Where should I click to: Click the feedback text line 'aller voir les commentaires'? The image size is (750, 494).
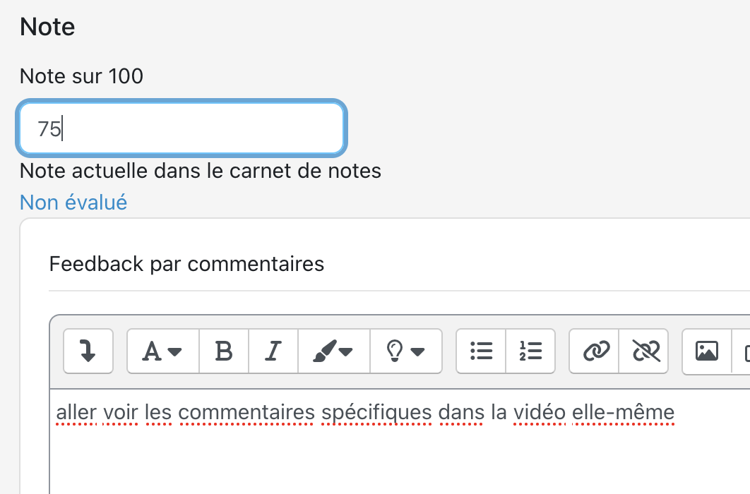(365, 412)
